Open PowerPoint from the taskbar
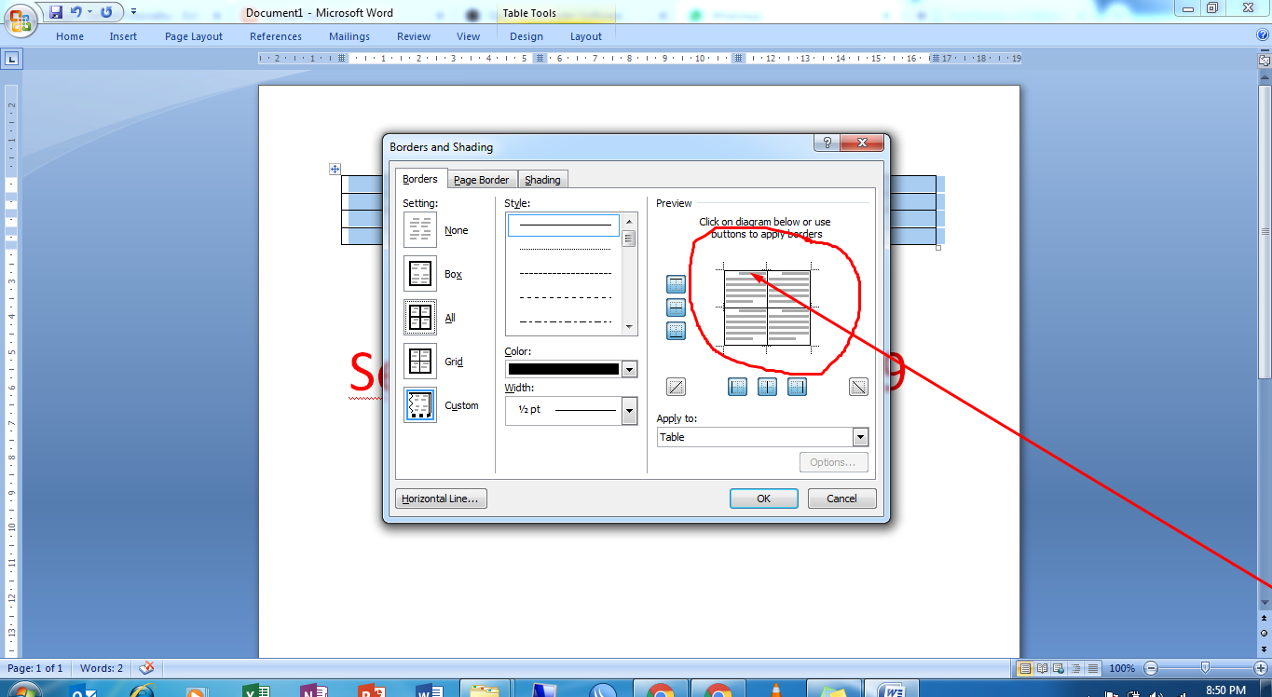This screenshot has height=697, width=1272. coord(371,690)
